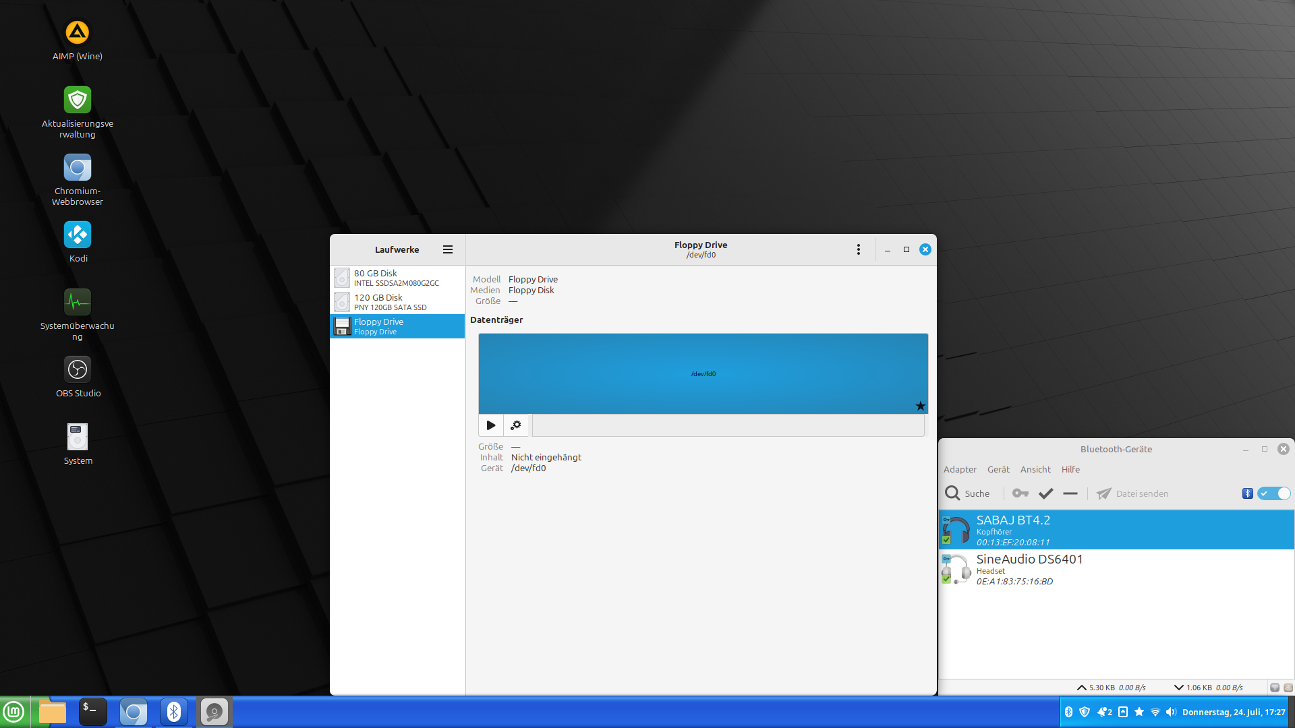The width and height of the screenshot is (1295, 728).
Task: Click Datei senden button
Action: [1133, 493]
